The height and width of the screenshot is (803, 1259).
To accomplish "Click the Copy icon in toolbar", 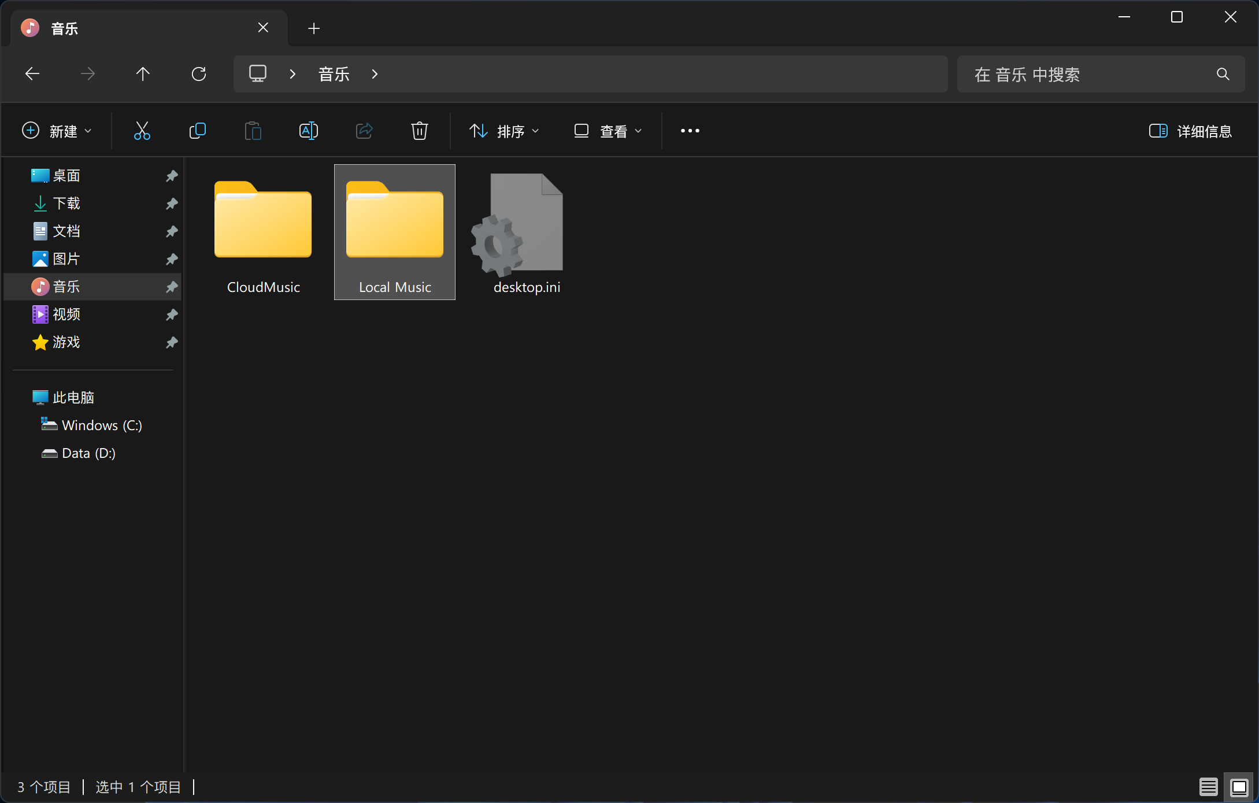I will [197, 131].
